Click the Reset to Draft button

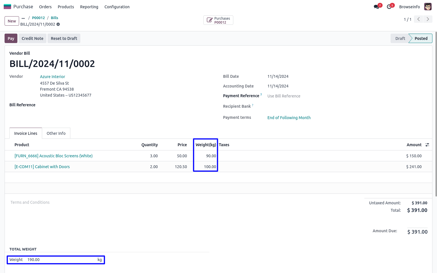pyautogui.click(x=64, y=38)
